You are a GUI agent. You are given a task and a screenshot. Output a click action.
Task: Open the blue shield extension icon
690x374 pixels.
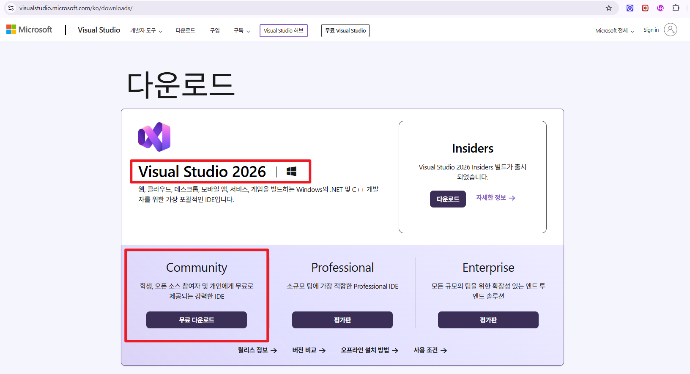click(630, 8)
